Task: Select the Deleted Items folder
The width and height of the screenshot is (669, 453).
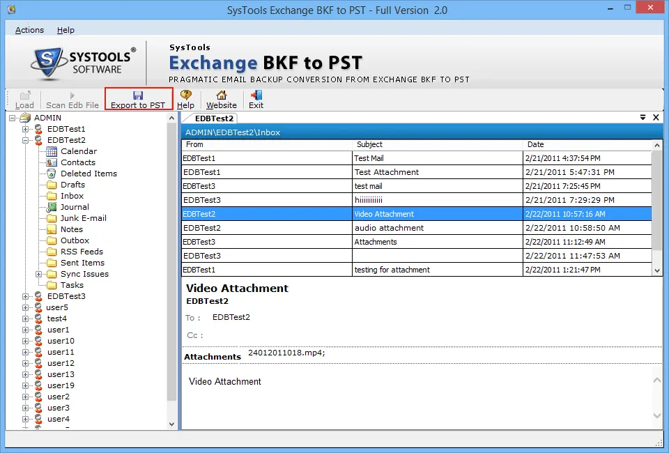Action: [x=88, y=174]
